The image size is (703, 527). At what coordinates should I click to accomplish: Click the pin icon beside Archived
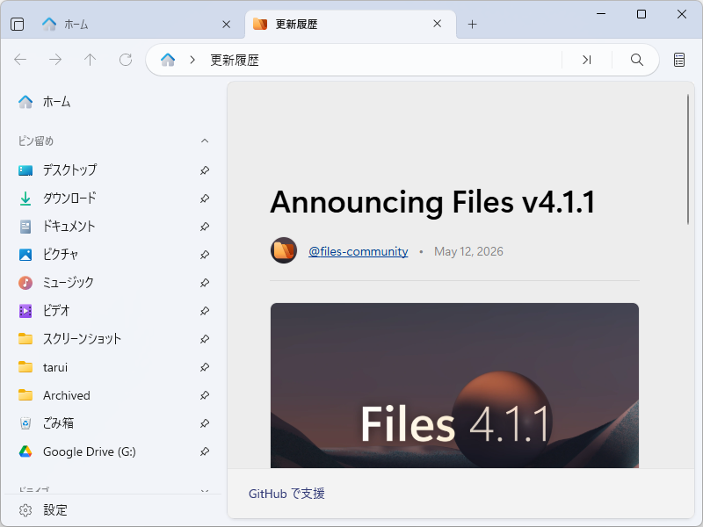point(205,395)
